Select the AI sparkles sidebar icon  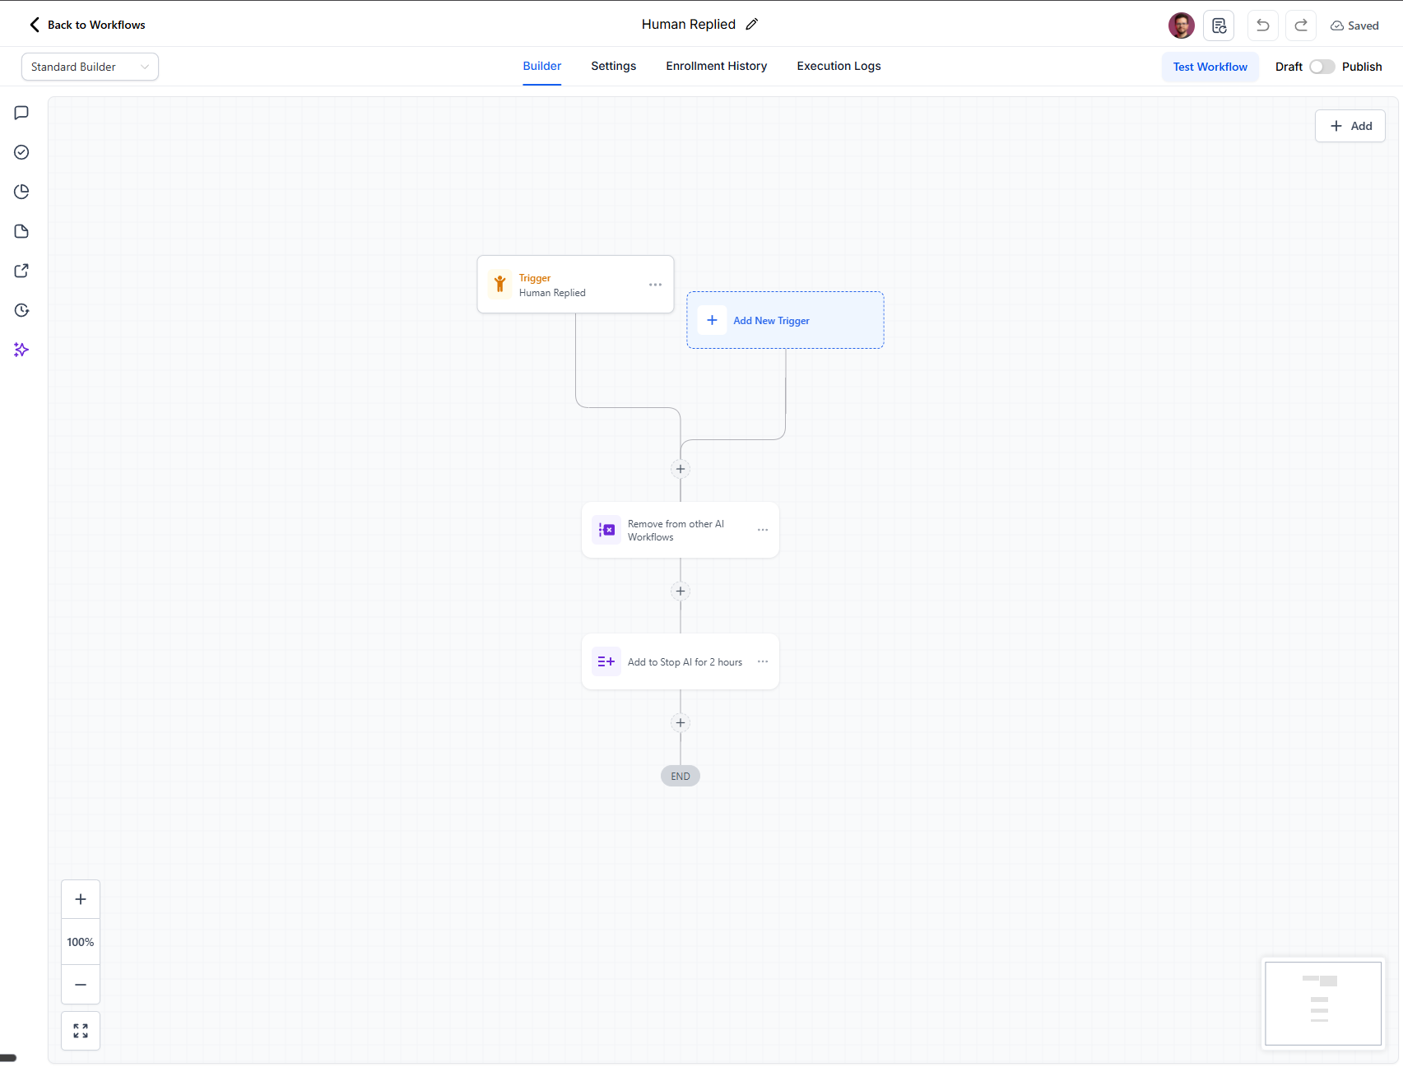[21, 349]
